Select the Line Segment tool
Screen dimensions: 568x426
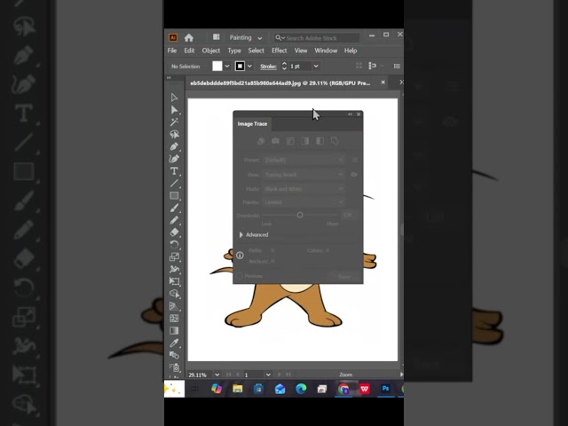[x=174, y=184]
